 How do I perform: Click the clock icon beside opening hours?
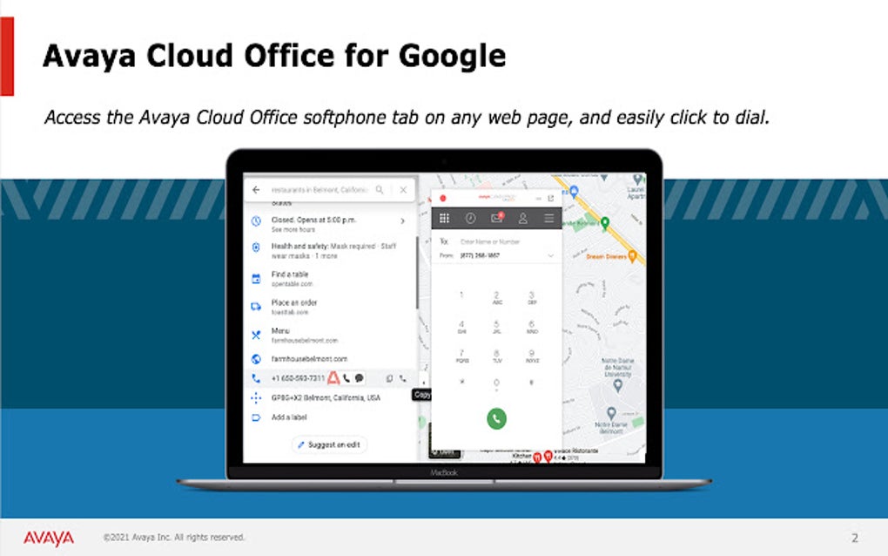pos(256,221)
